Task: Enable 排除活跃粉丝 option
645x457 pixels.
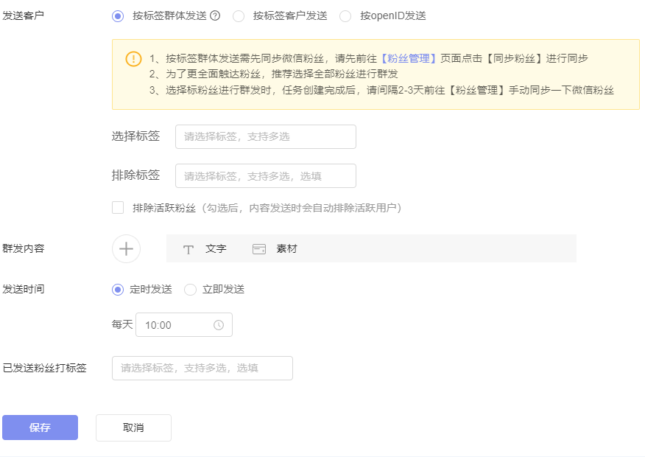Action: point(118,208)
